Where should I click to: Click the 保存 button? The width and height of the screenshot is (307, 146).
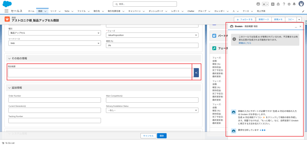click(162, 136)
